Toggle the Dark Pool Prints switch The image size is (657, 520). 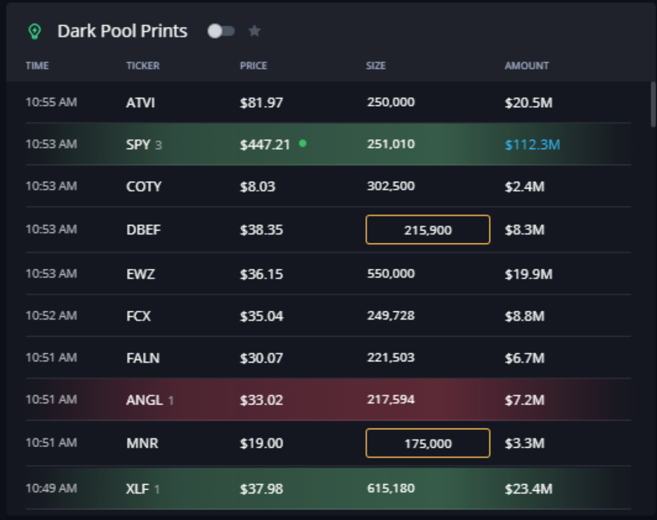click(221, 31)
